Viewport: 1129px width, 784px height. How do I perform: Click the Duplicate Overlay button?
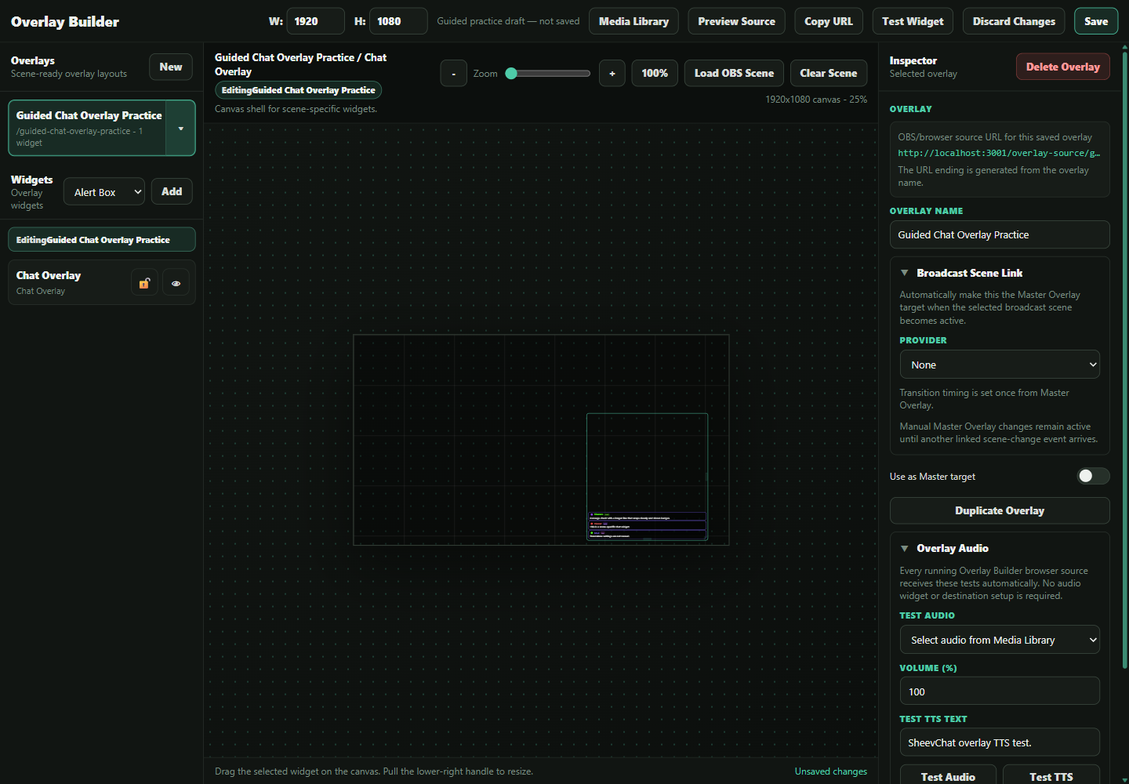[1000, 510]
